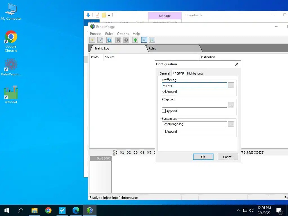Select the Logging configuration tab
Screen dimensions: 288x216
[x=179, y=73]
